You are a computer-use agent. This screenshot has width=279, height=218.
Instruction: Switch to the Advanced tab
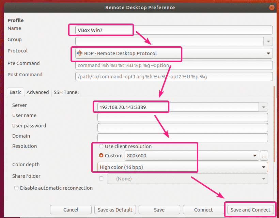[37, 92]
